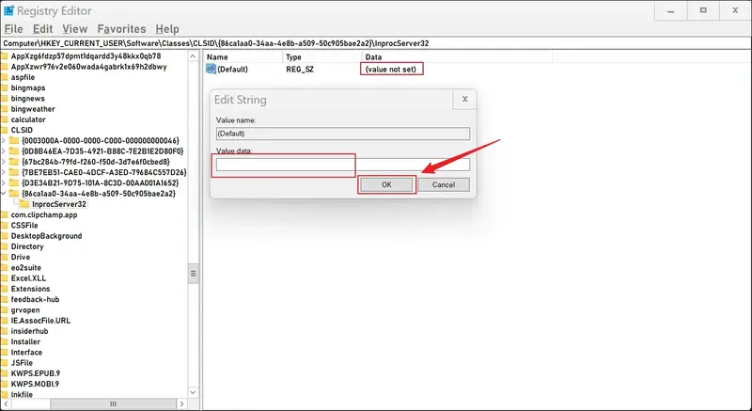The image size is (752, 411).
Task: Select the AppXzwr976v2e060wada4gabrk1x69h2dbwy key
Action: click(x=88, y=67)
